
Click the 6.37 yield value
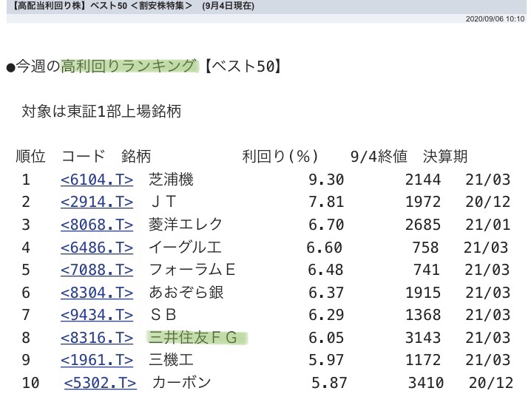(x=326, y=293)
